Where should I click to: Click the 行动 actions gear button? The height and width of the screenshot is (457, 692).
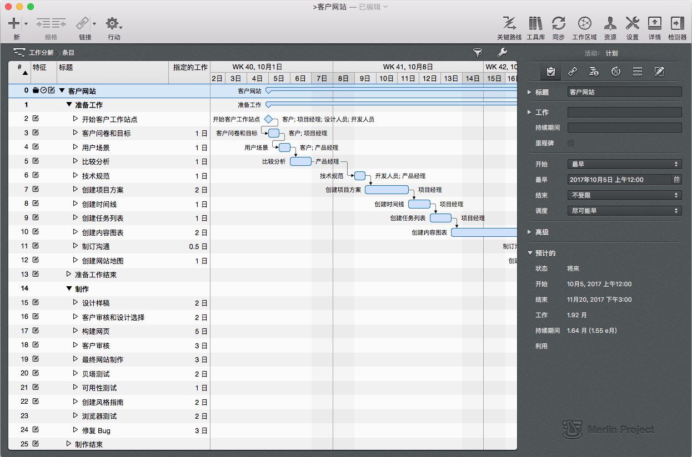point(113,23)
